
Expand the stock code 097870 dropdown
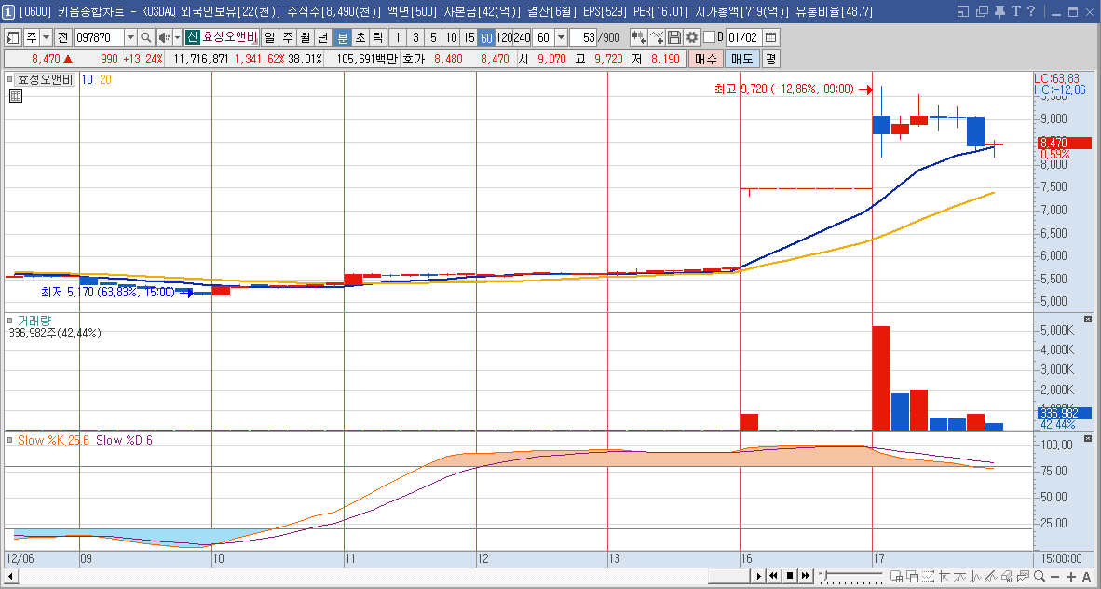coord(130,37)
